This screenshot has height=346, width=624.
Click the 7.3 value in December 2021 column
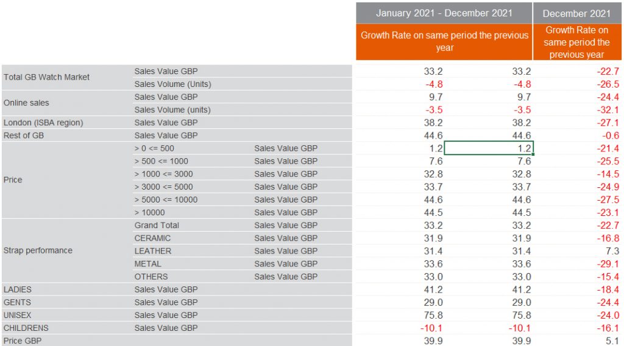pyautogui.click(x=612, y=251)
